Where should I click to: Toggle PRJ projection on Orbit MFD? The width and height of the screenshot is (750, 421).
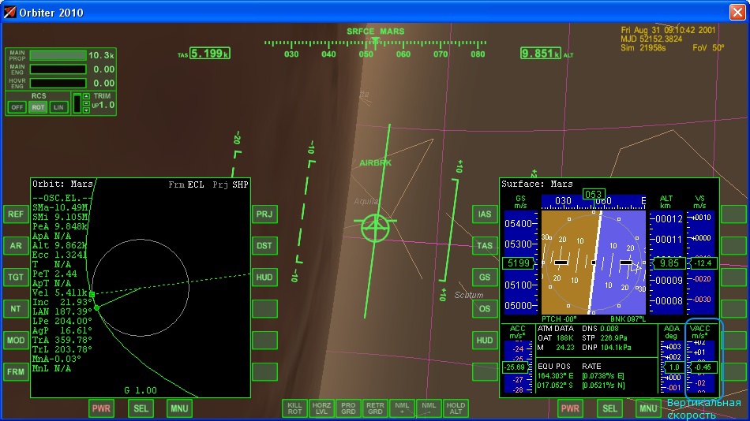[x=264, y=214]
